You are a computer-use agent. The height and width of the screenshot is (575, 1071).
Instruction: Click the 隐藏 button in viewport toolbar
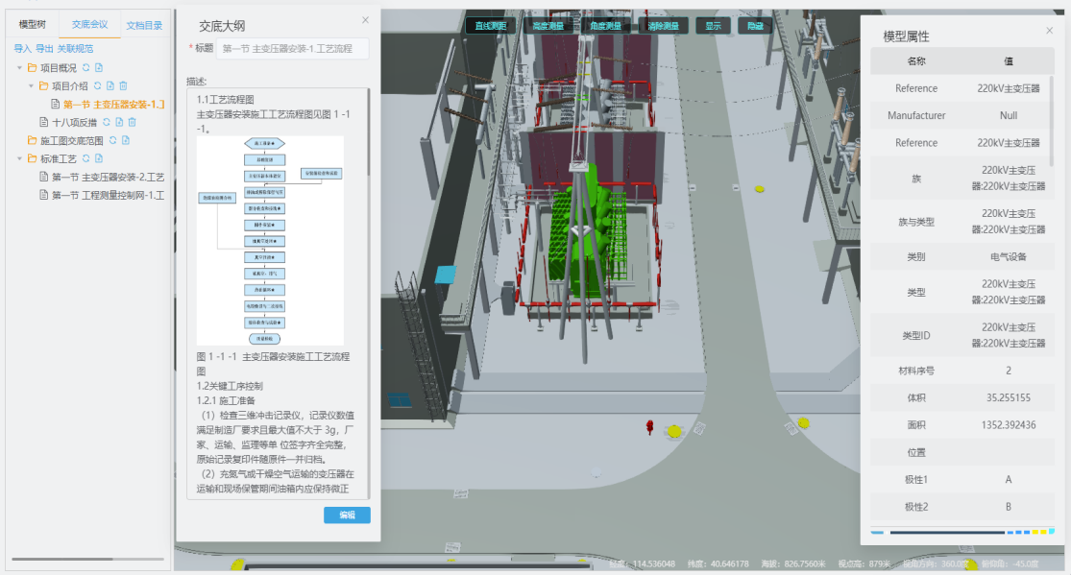click(x=755, y=26)
